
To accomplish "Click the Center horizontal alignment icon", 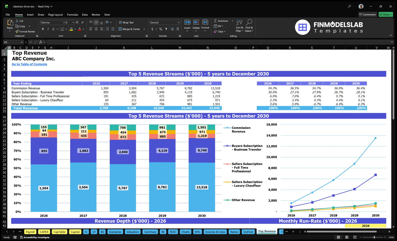I will click(x=96, y=29).
